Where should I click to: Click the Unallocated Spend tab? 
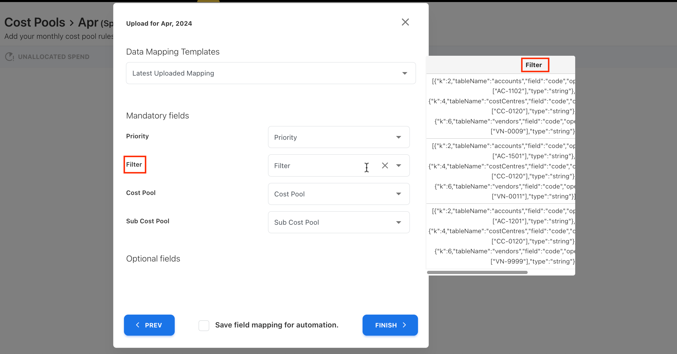point(54,57)
